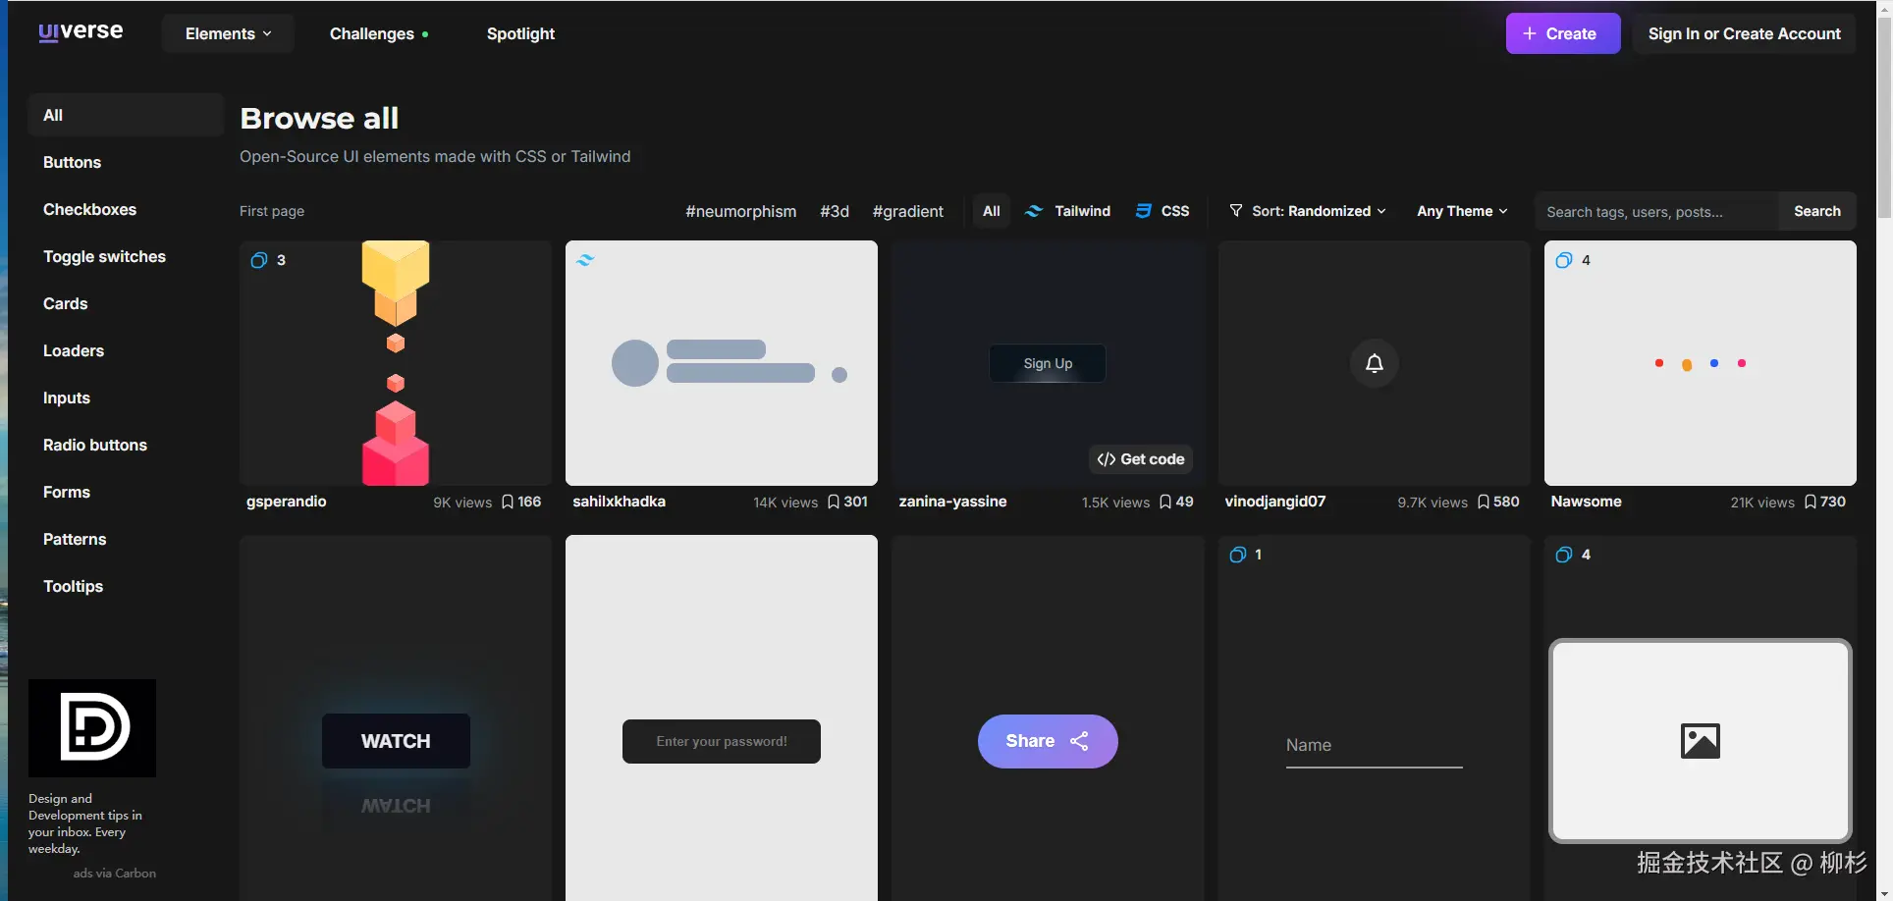This screenshot has height=901, width=1893.
Task: Open Nawsome author profile
Action: [1587, 502]
